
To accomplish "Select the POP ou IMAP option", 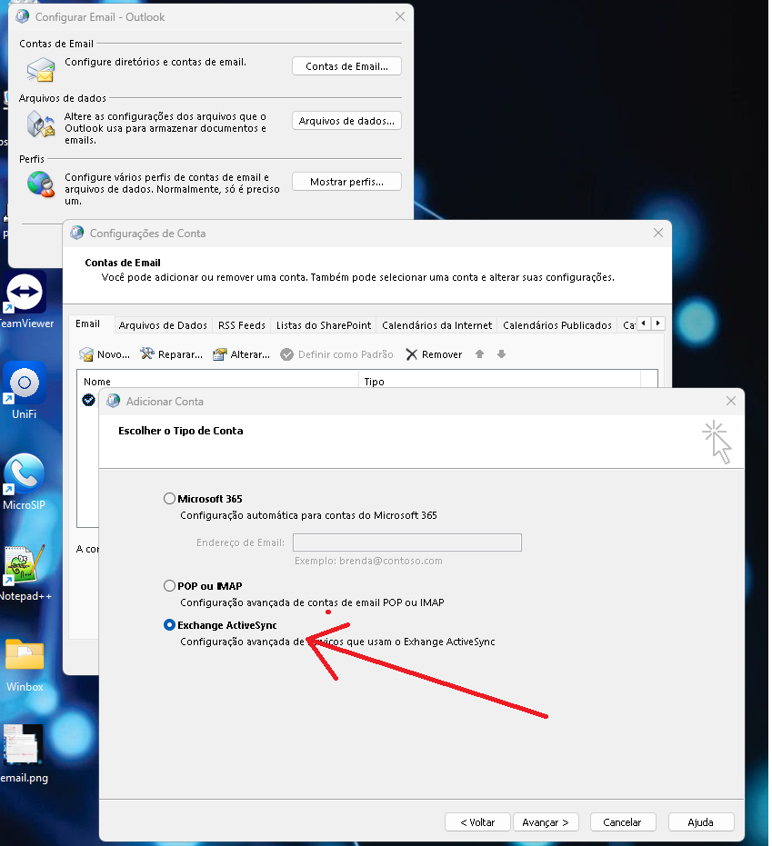I will [x=169, y=586].
